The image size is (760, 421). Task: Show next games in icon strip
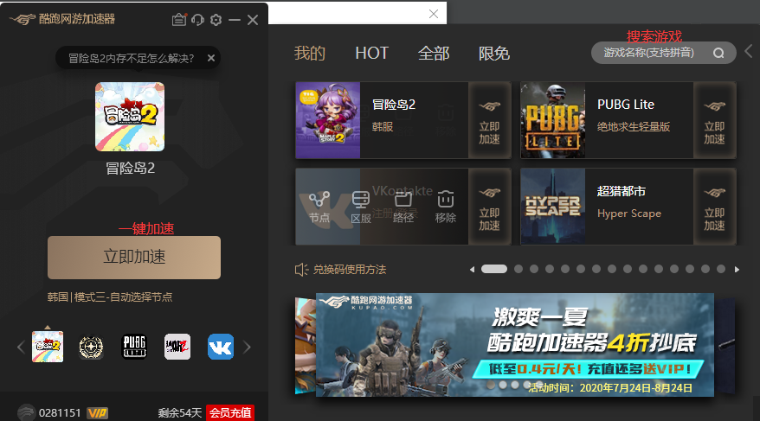(x=248, y=347)
